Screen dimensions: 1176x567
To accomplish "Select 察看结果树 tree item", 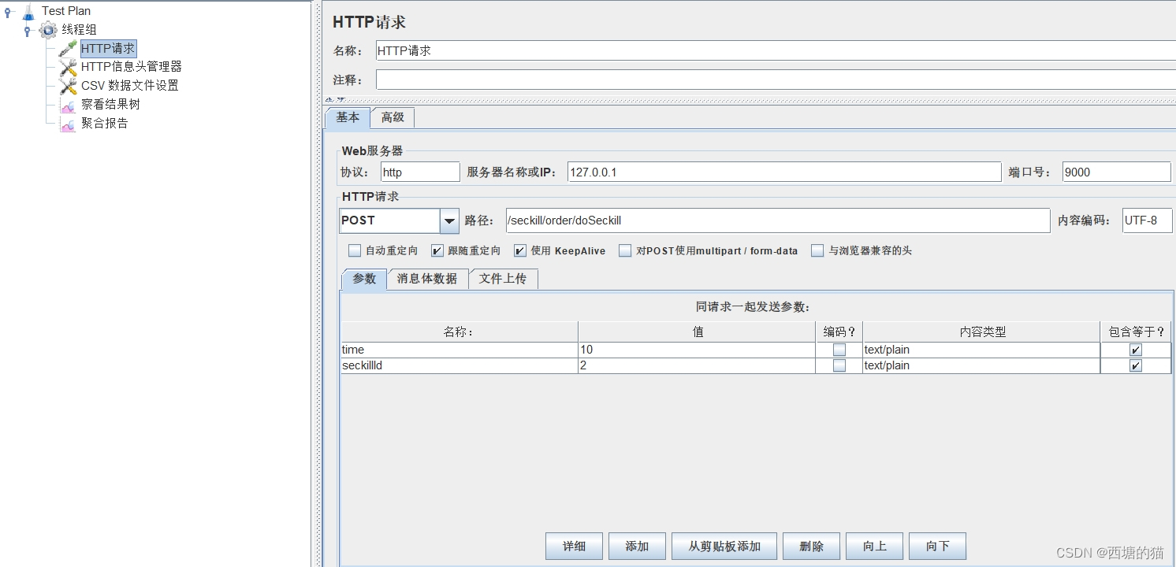I will tap(110, 105).
